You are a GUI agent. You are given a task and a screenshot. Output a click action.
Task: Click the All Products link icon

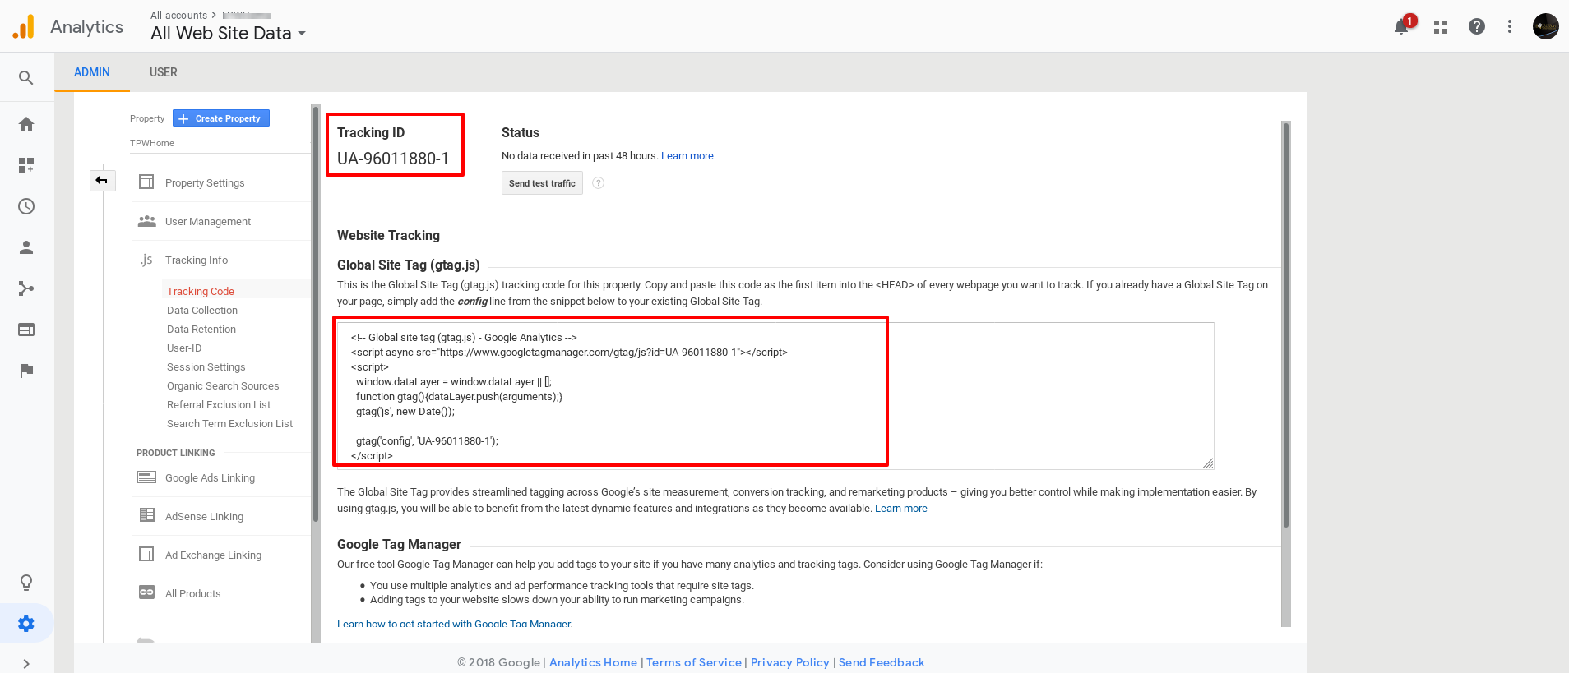pos(146,592)
